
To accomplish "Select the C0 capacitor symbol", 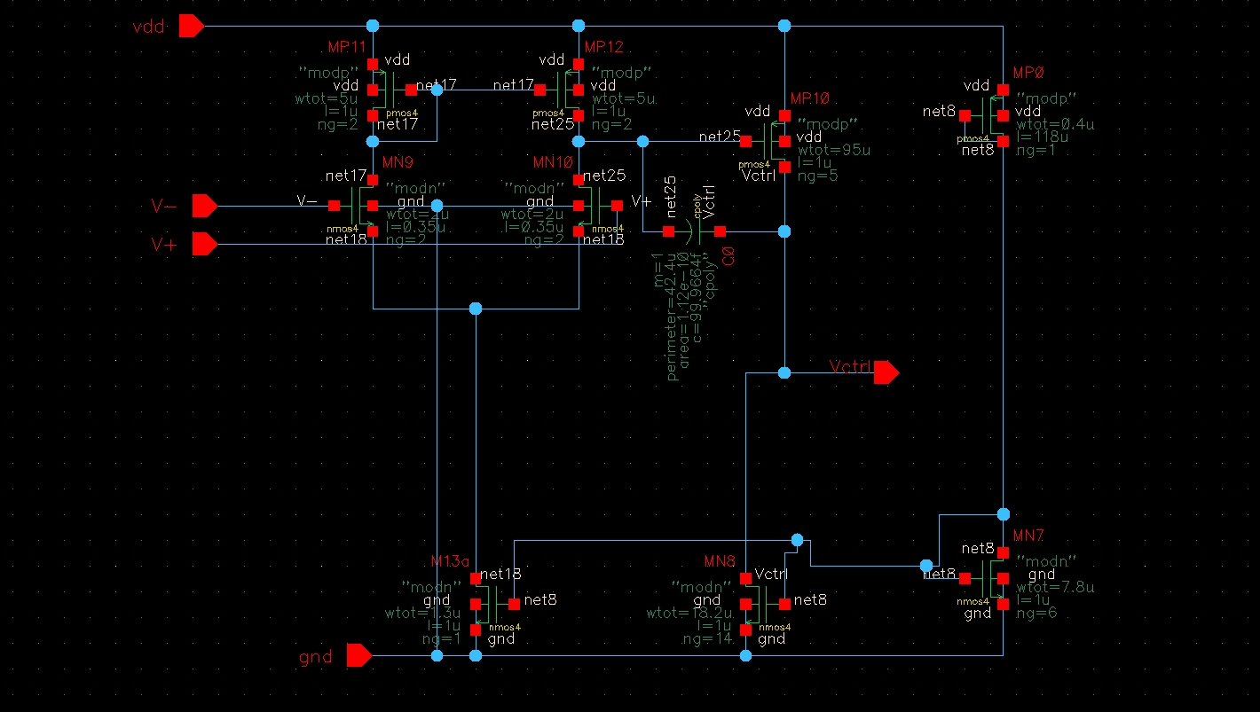I will 693,231.
